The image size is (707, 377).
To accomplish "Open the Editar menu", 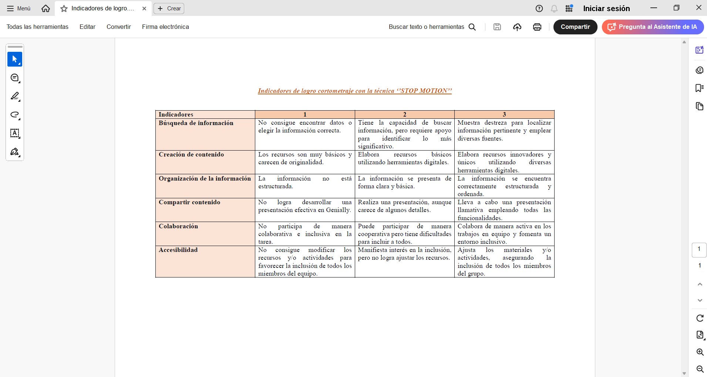I will tap(87, 27).
